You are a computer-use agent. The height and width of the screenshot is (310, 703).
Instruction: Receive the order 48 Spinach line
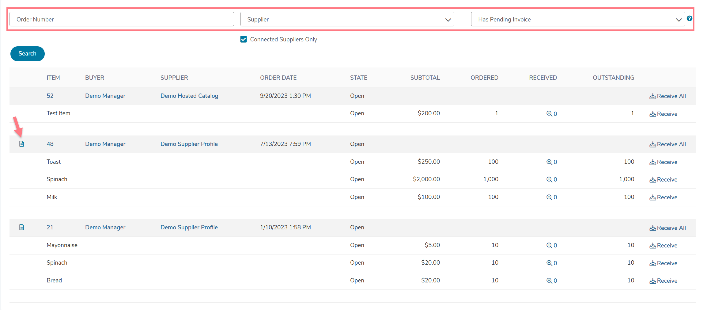663,179
